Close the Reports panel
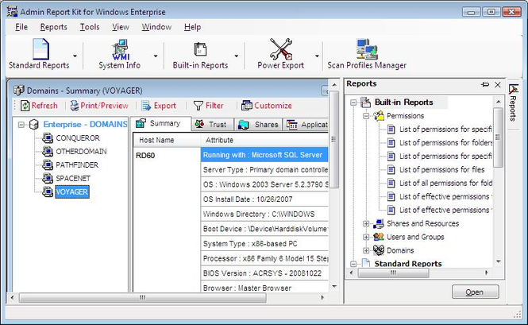This screenshot has width=528, height=325. pos(497,84)
